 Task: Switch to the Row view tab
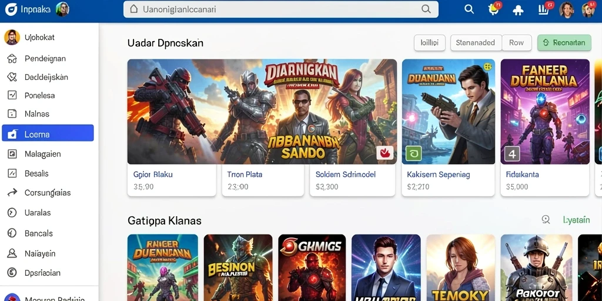517,42
